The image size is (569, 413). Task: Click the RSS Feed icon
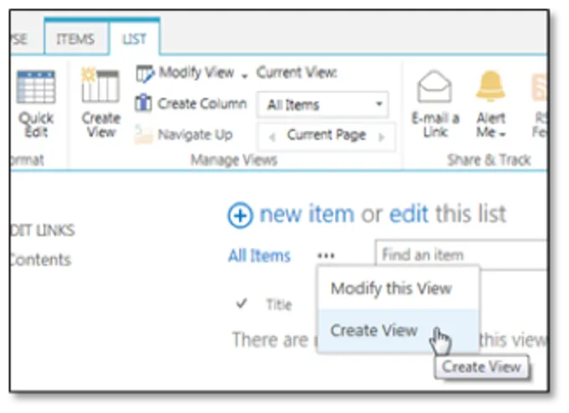(x=539, y=87)
